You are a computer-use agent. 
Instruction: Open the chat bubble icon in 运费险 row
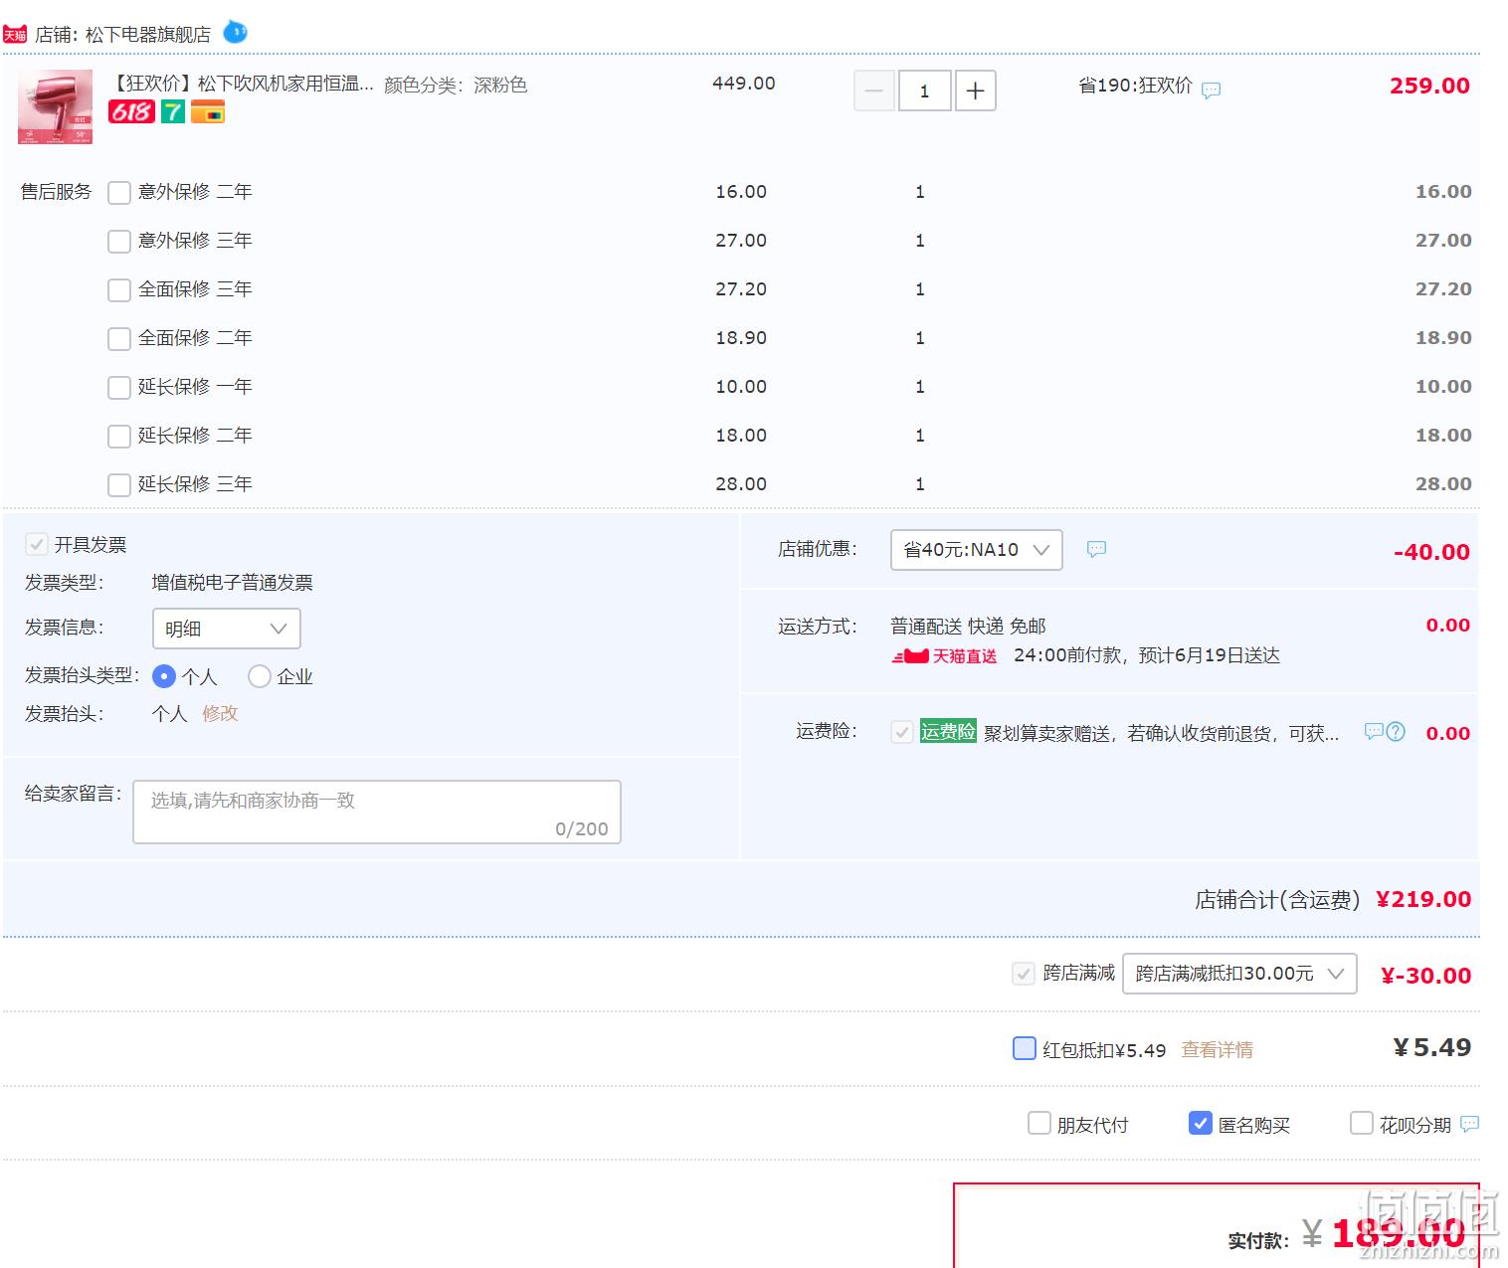click(1374, 732)
